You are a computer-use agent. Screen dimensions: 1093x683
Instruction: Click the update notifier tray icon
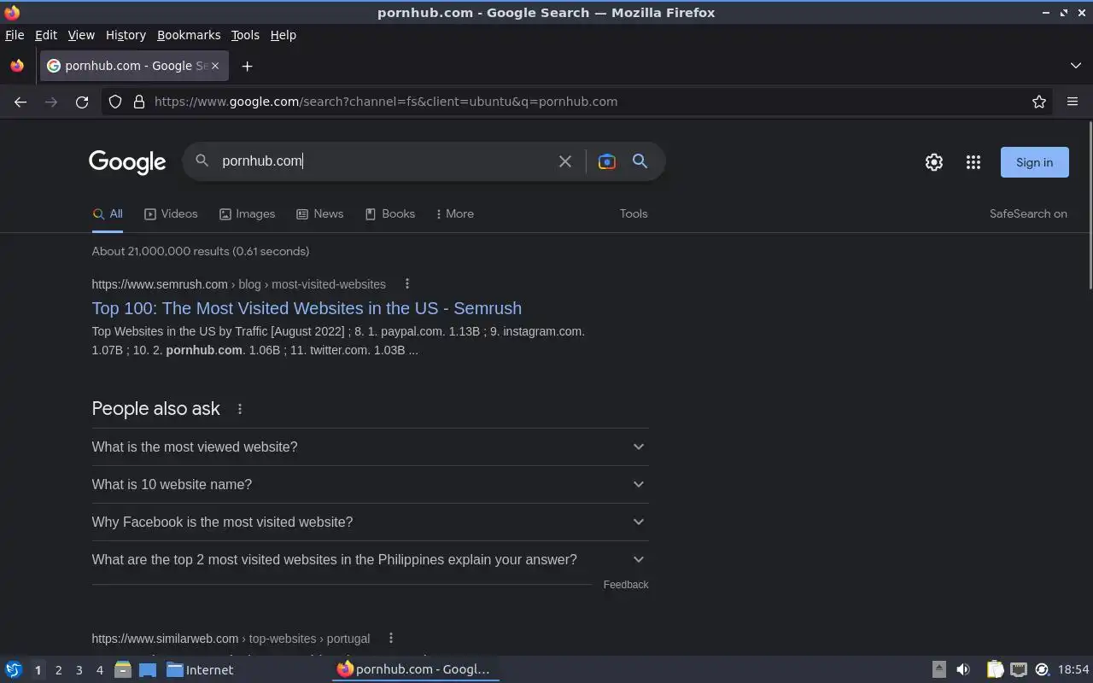[1042, 670]
